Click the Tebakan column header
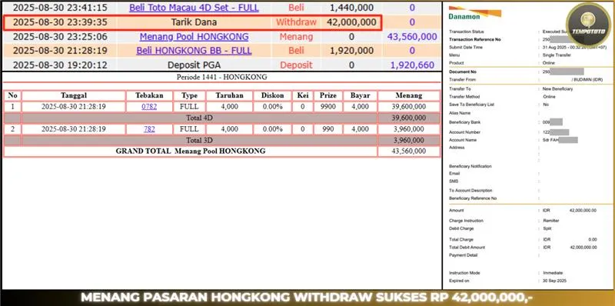This screenshot has width=615, height=306. coord(149,95)
